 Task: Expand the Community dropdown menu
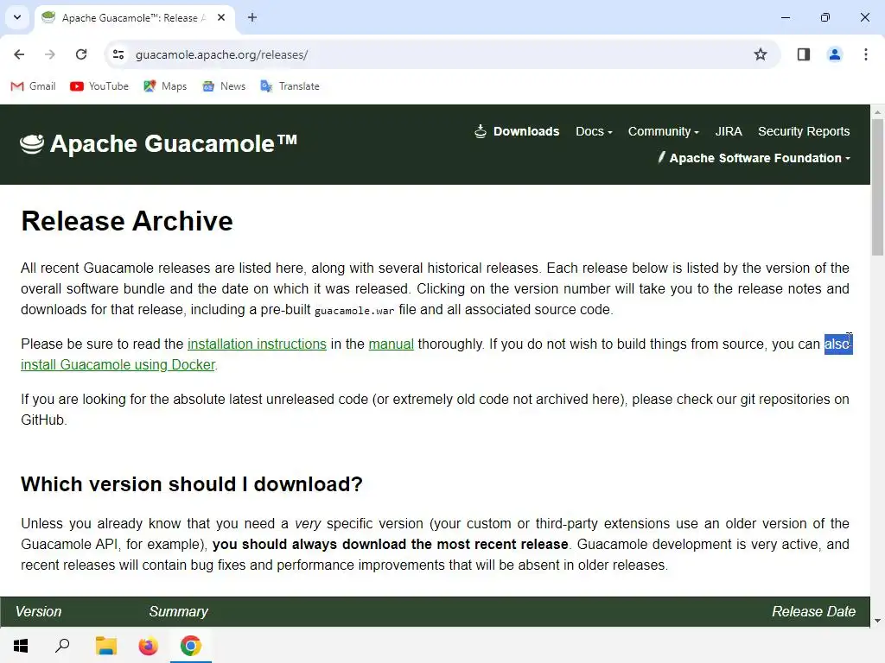click(x=664, y=131)
